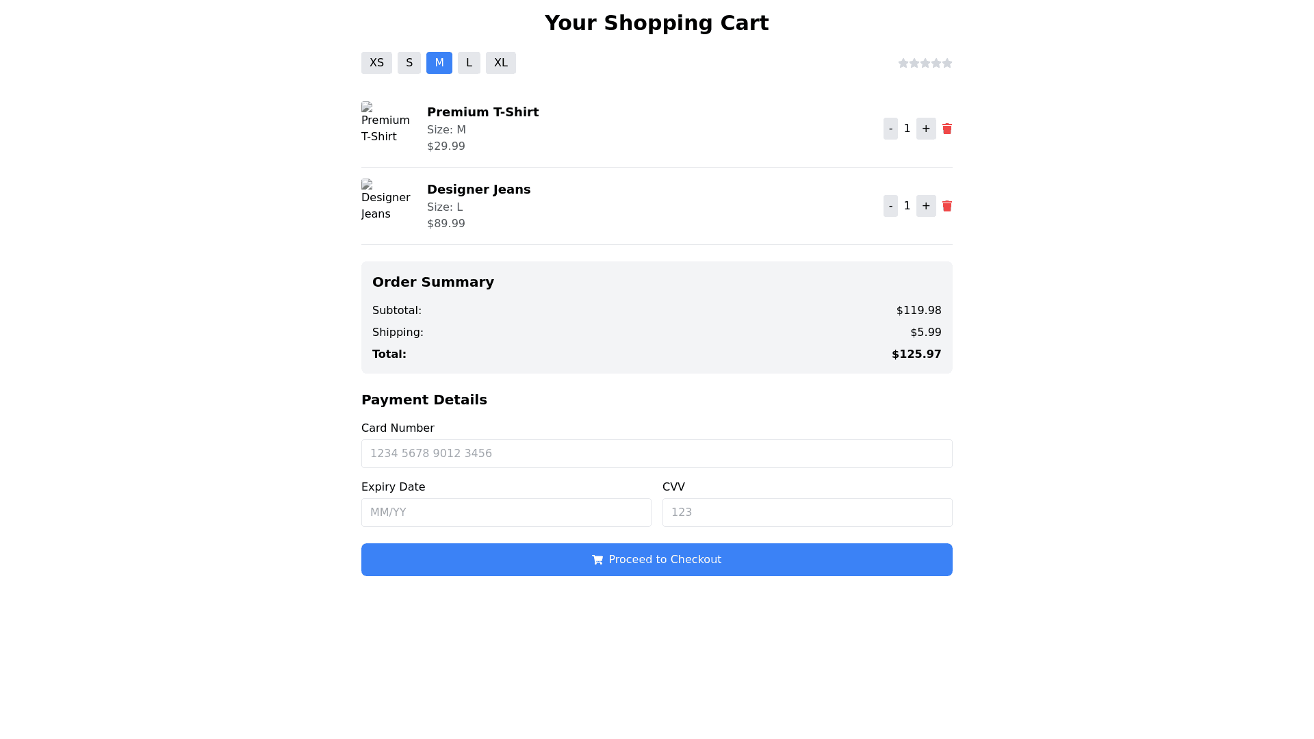Increase Designer Jeans quantity
The width and height of the screenshot is (1314, 739).
click(x=926, y=206)
